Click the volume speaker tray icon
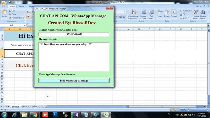This screenshot has width=210, height=118. (x=193, y=115)
